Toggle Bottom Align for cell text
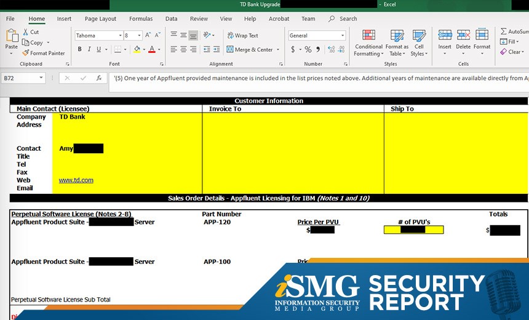The width and height of the screenshot is (529, 320). point(193,34)
